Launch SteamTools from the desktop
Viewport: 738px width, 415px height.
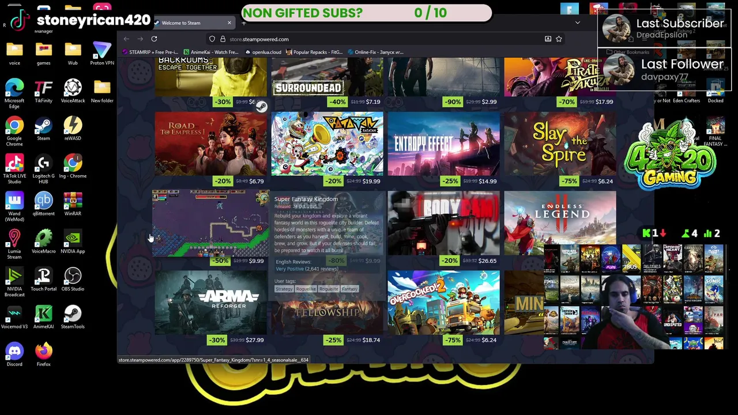point(73,316)
